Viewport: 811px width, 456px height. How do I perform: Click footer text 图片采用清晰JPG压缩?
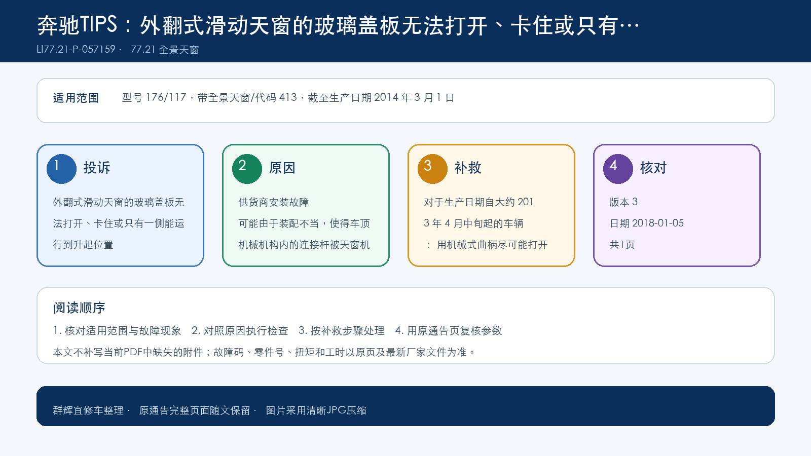click(x=316, y=410)
